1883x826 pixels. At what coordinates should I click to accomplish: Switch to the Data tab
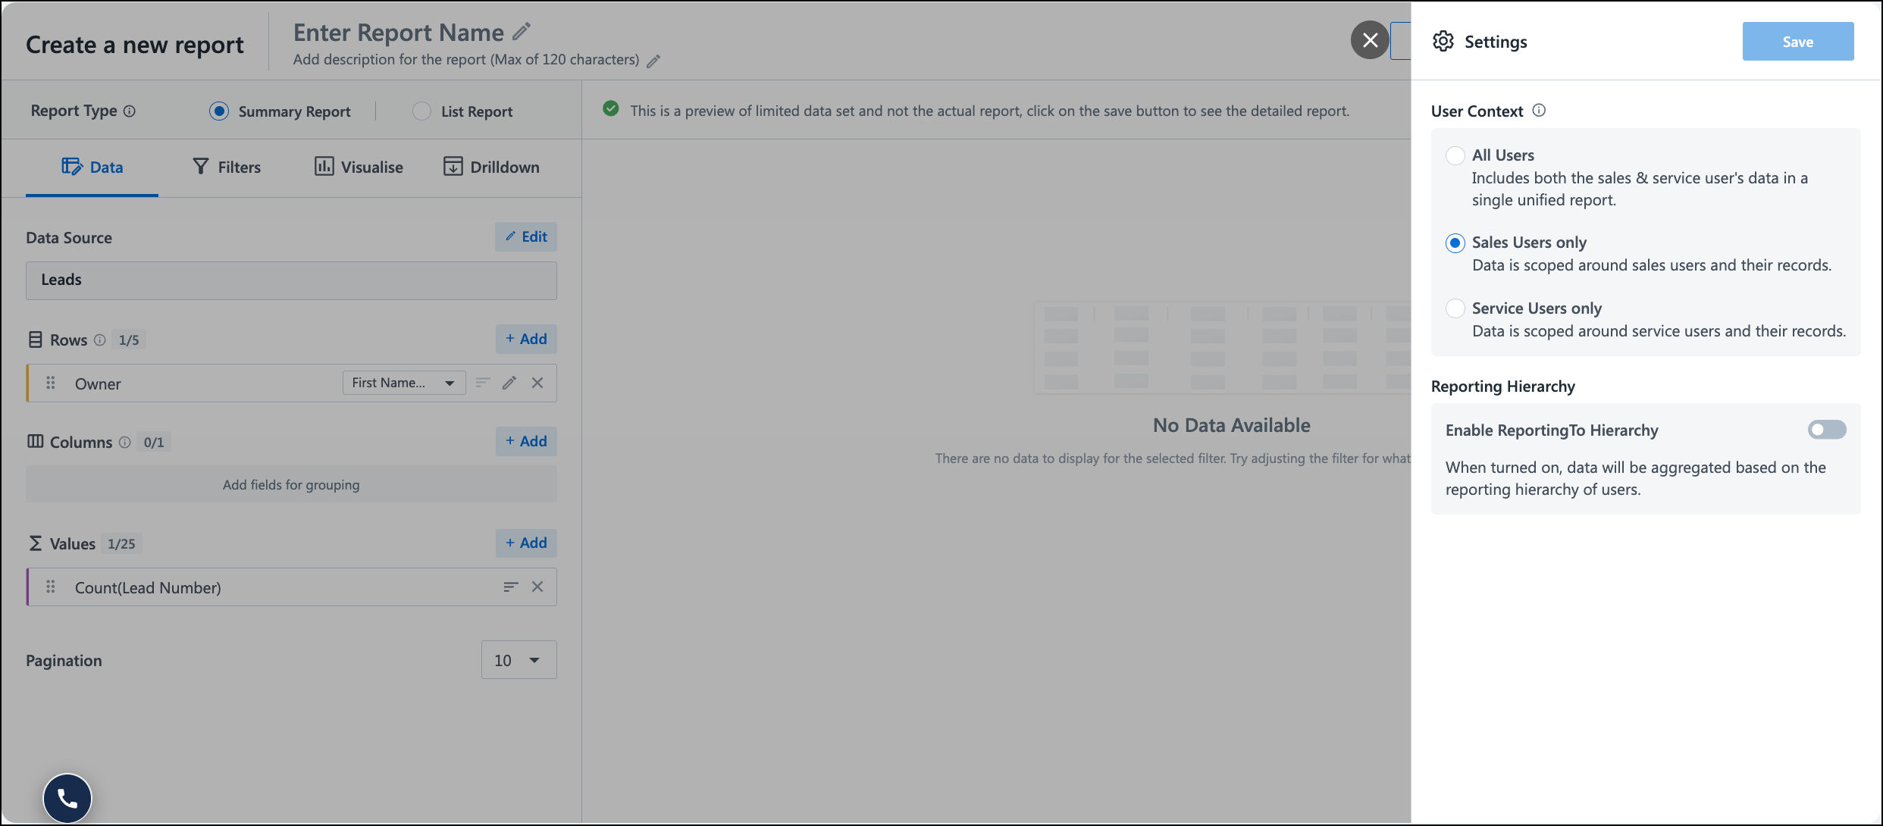click(92, 167)
